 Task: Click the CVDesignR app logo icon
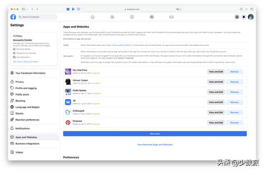tap(68, 112)
